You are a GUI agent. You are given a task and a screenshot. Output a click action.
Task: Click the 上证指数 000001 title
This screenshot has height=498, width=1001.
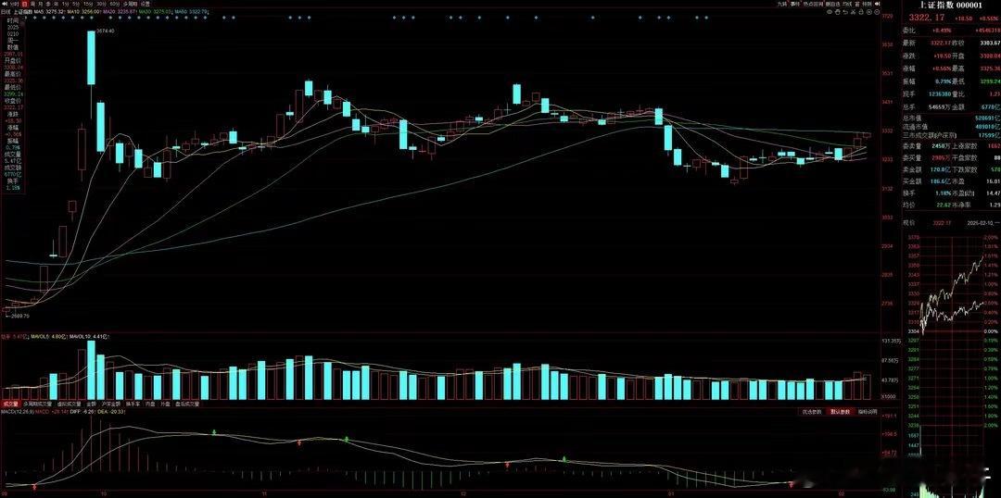click(x=950, y=6)
